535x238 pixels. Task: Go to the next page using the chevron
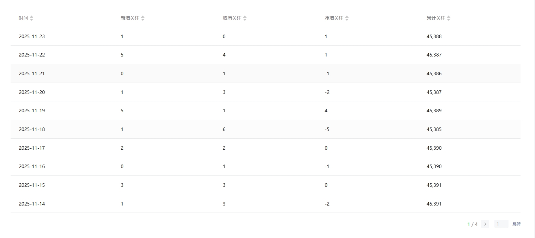pos(485,224)
